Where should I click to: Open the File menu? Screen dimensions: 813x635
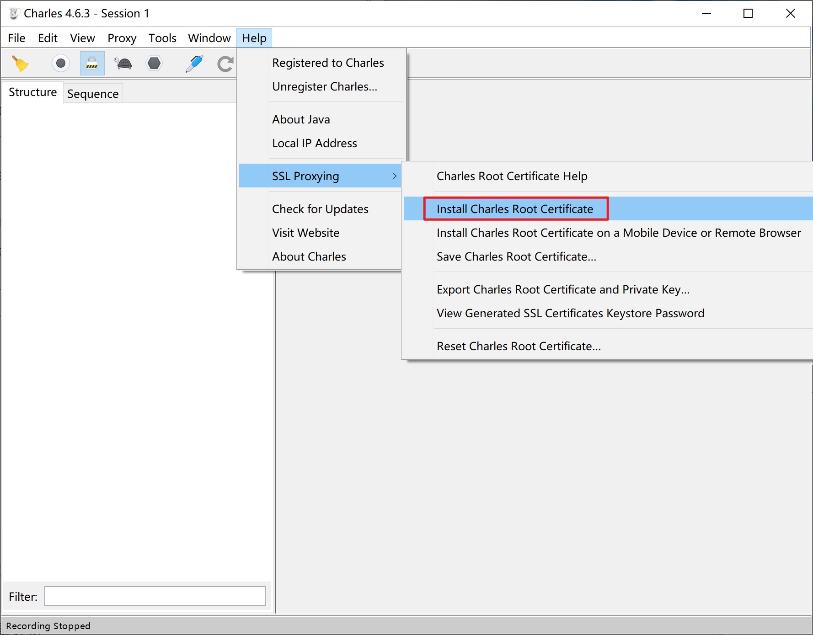pos(16,38)
